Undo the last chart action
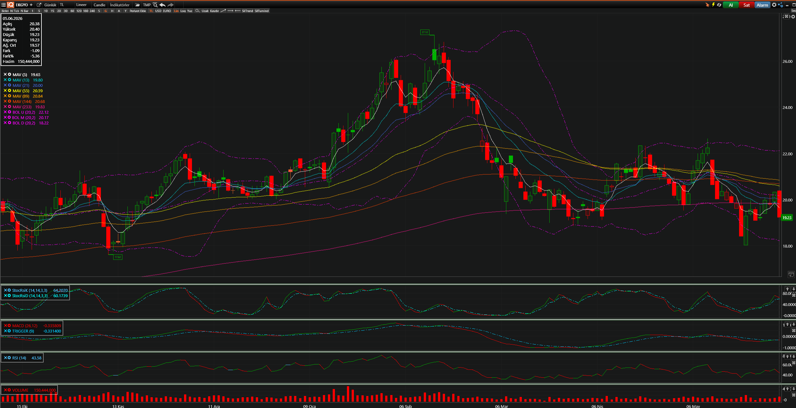The image size is (796, 408). (163, 5)
